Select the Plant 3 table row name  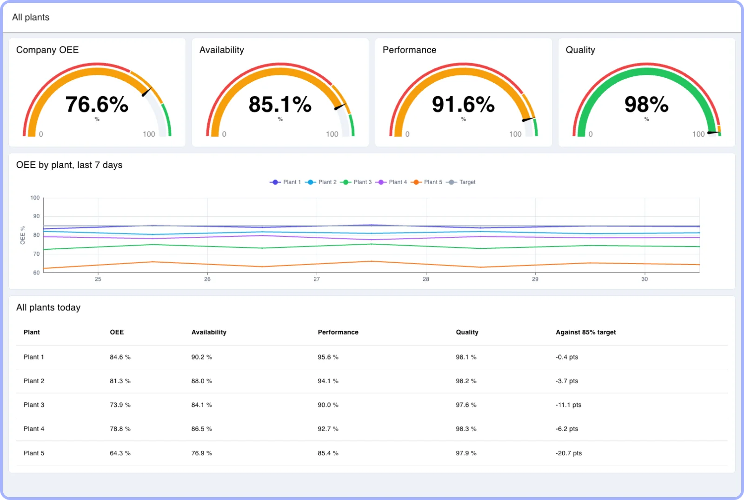34,405
